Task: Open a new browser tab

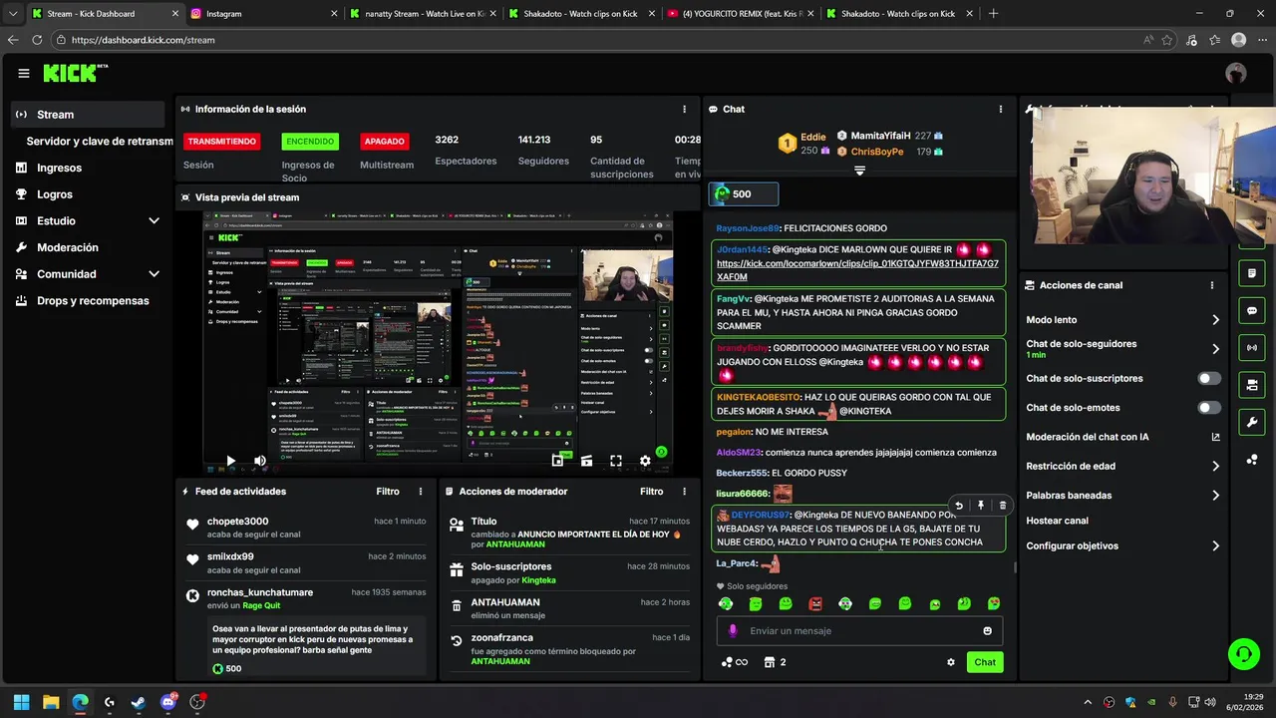Action: [993, 14]
